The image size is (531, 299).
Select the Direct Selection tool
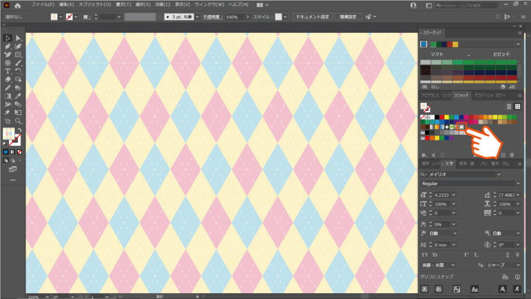pyautogui.click(x=18, y=38)
